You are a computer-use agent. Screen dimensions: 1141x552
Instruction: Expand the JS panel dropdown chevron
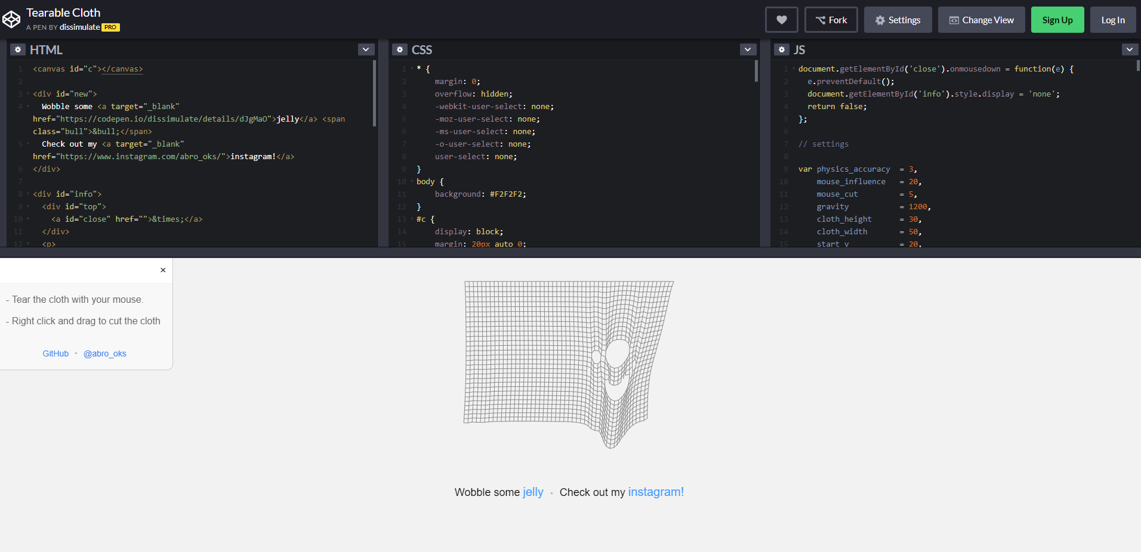pyautogui.click(x=1130, y=49)
